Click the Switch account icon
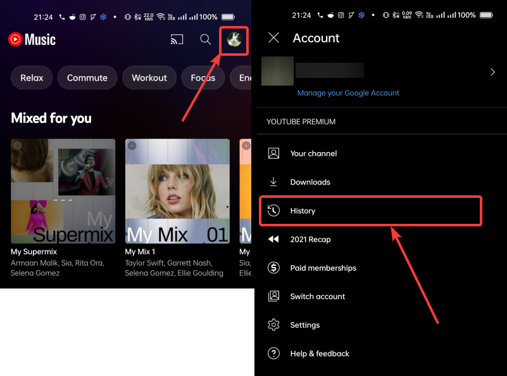The image size is (507, 376). 273,296
